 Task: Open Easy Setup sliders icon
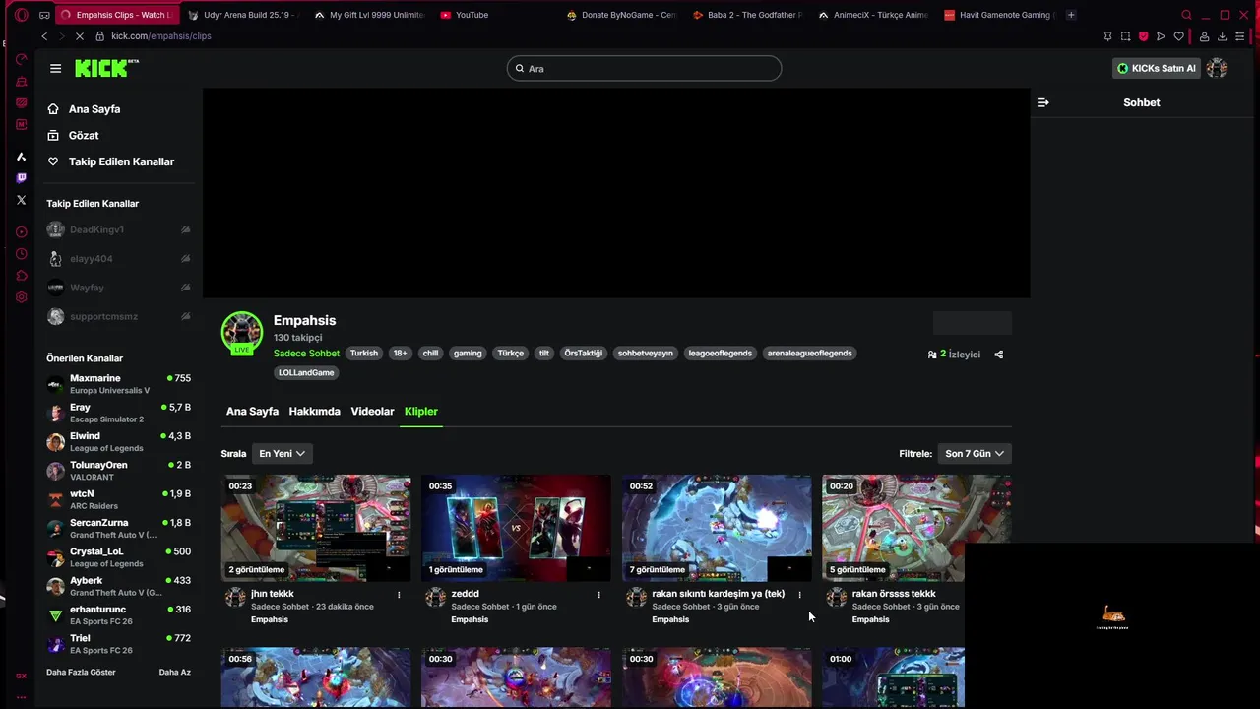click(1239, 36)
